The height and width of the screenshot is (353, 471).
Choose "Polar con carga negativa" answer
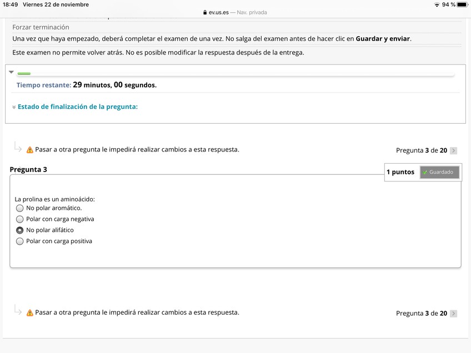pyautogui.click(x=20, y=219)
